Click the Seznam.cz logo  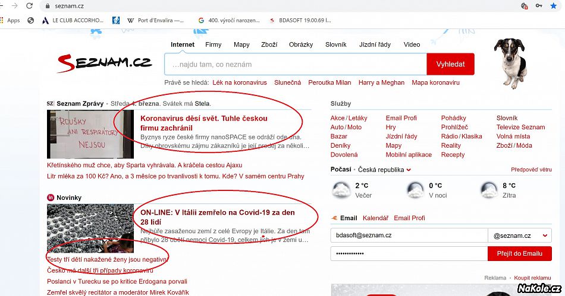coord(105,63)
